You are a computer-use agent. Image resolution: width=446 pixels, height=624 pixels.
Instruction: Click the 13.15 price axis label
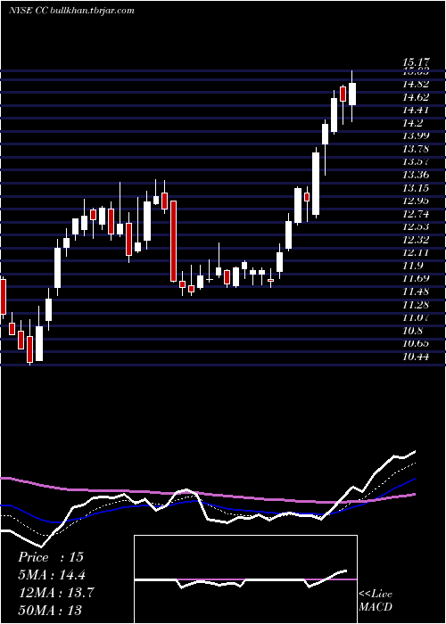(x=416, y=188)
